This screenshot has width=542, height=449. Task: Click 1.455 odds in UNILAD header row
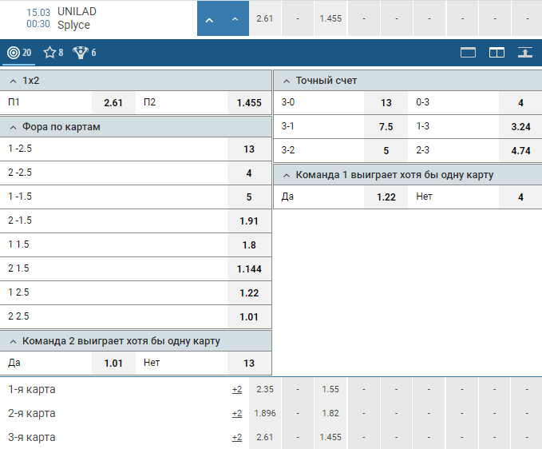330,18
